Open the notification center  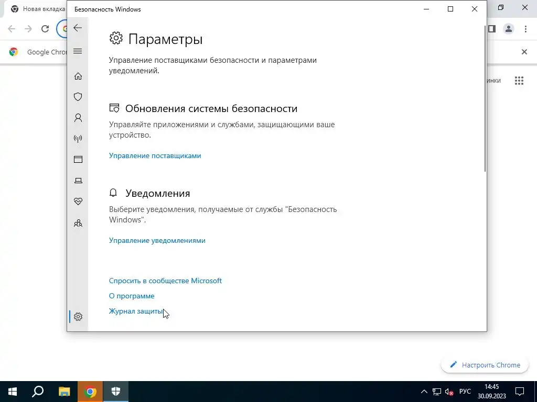tap(520, 392)
